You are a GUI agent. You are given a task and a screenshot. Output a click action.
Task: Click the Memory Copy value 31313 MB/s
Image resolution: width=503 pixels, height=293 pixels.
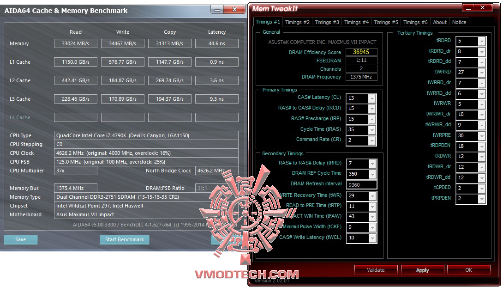(170, 43)
